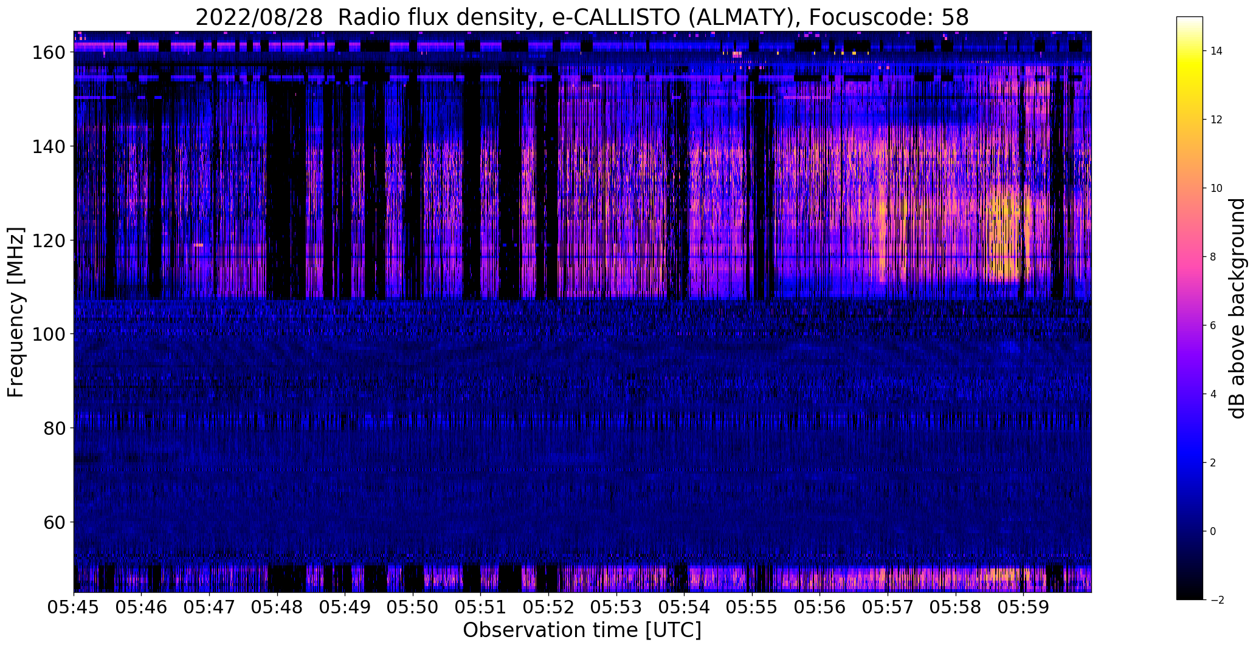
Task: Click the colorbar tick label 12
Action: click(x=1216, y=120)
